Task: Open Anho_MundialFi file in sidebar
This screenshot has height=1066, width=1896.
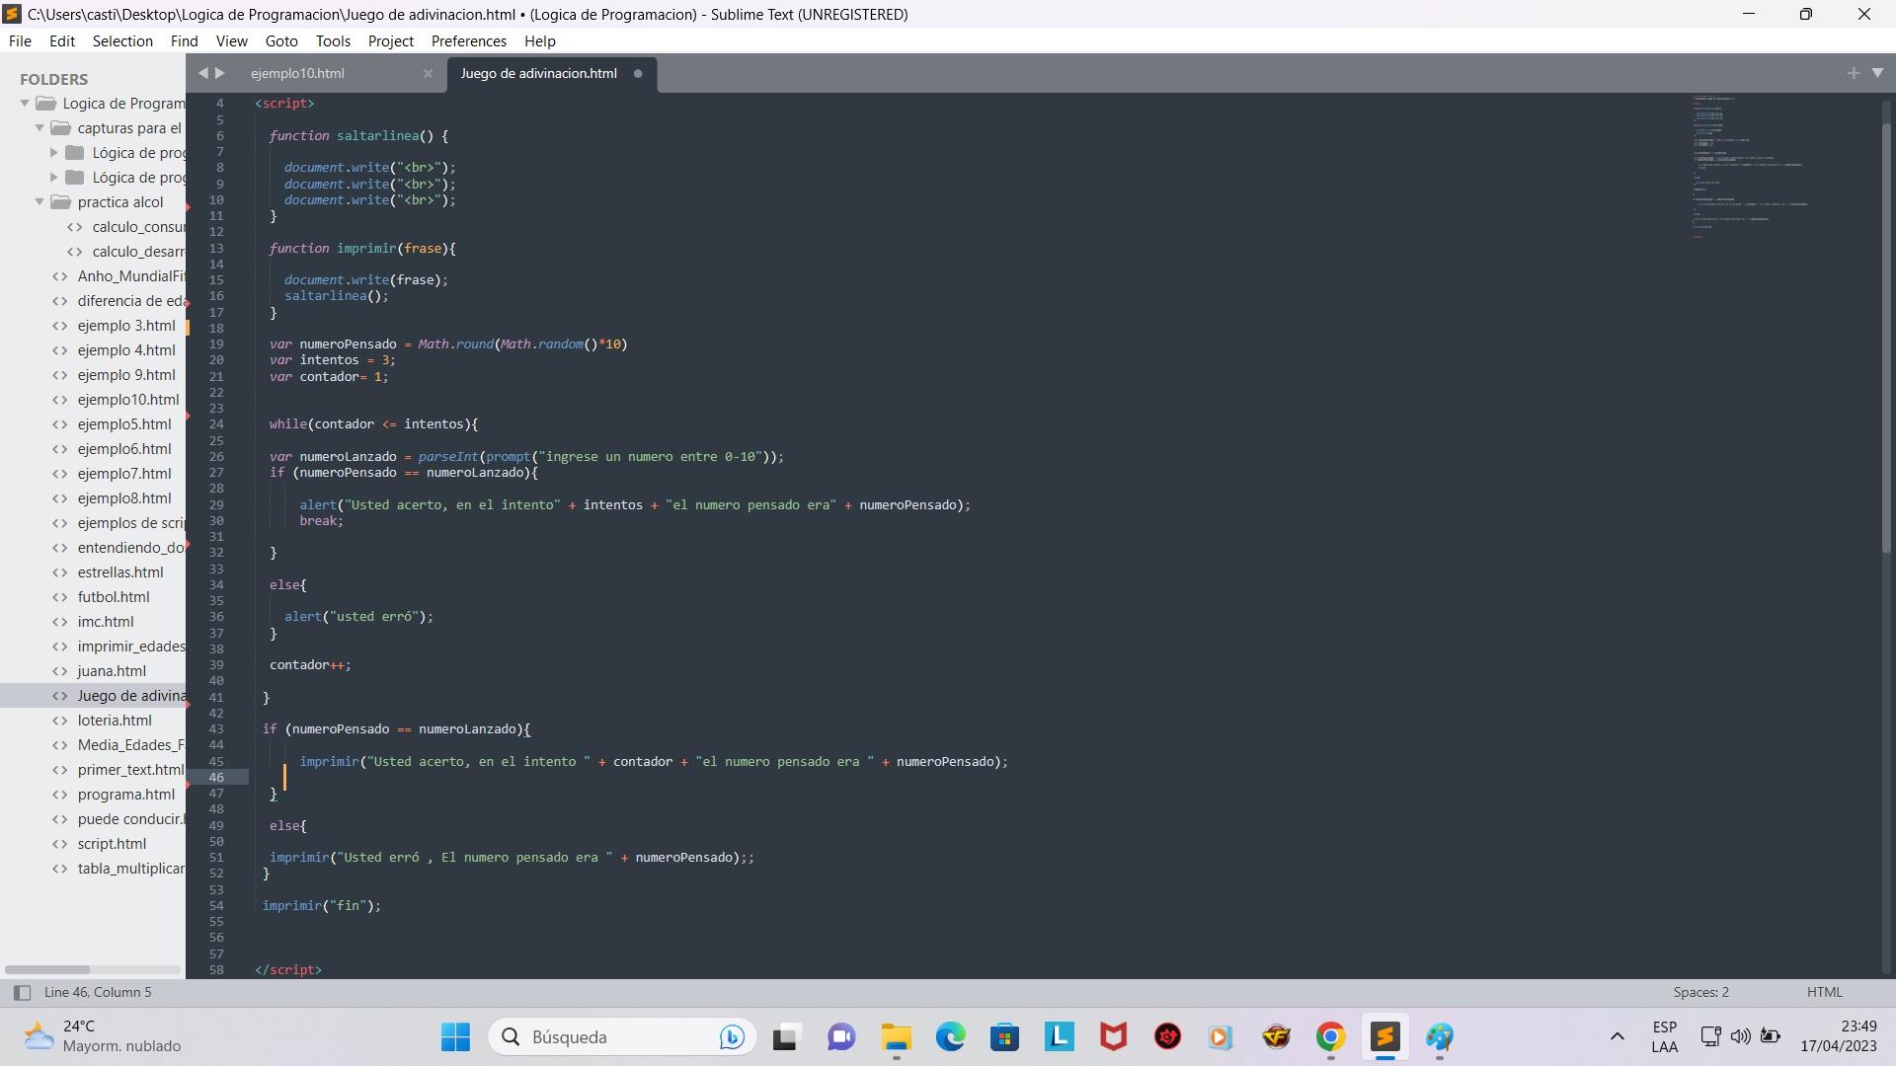Action: point(131,275)
